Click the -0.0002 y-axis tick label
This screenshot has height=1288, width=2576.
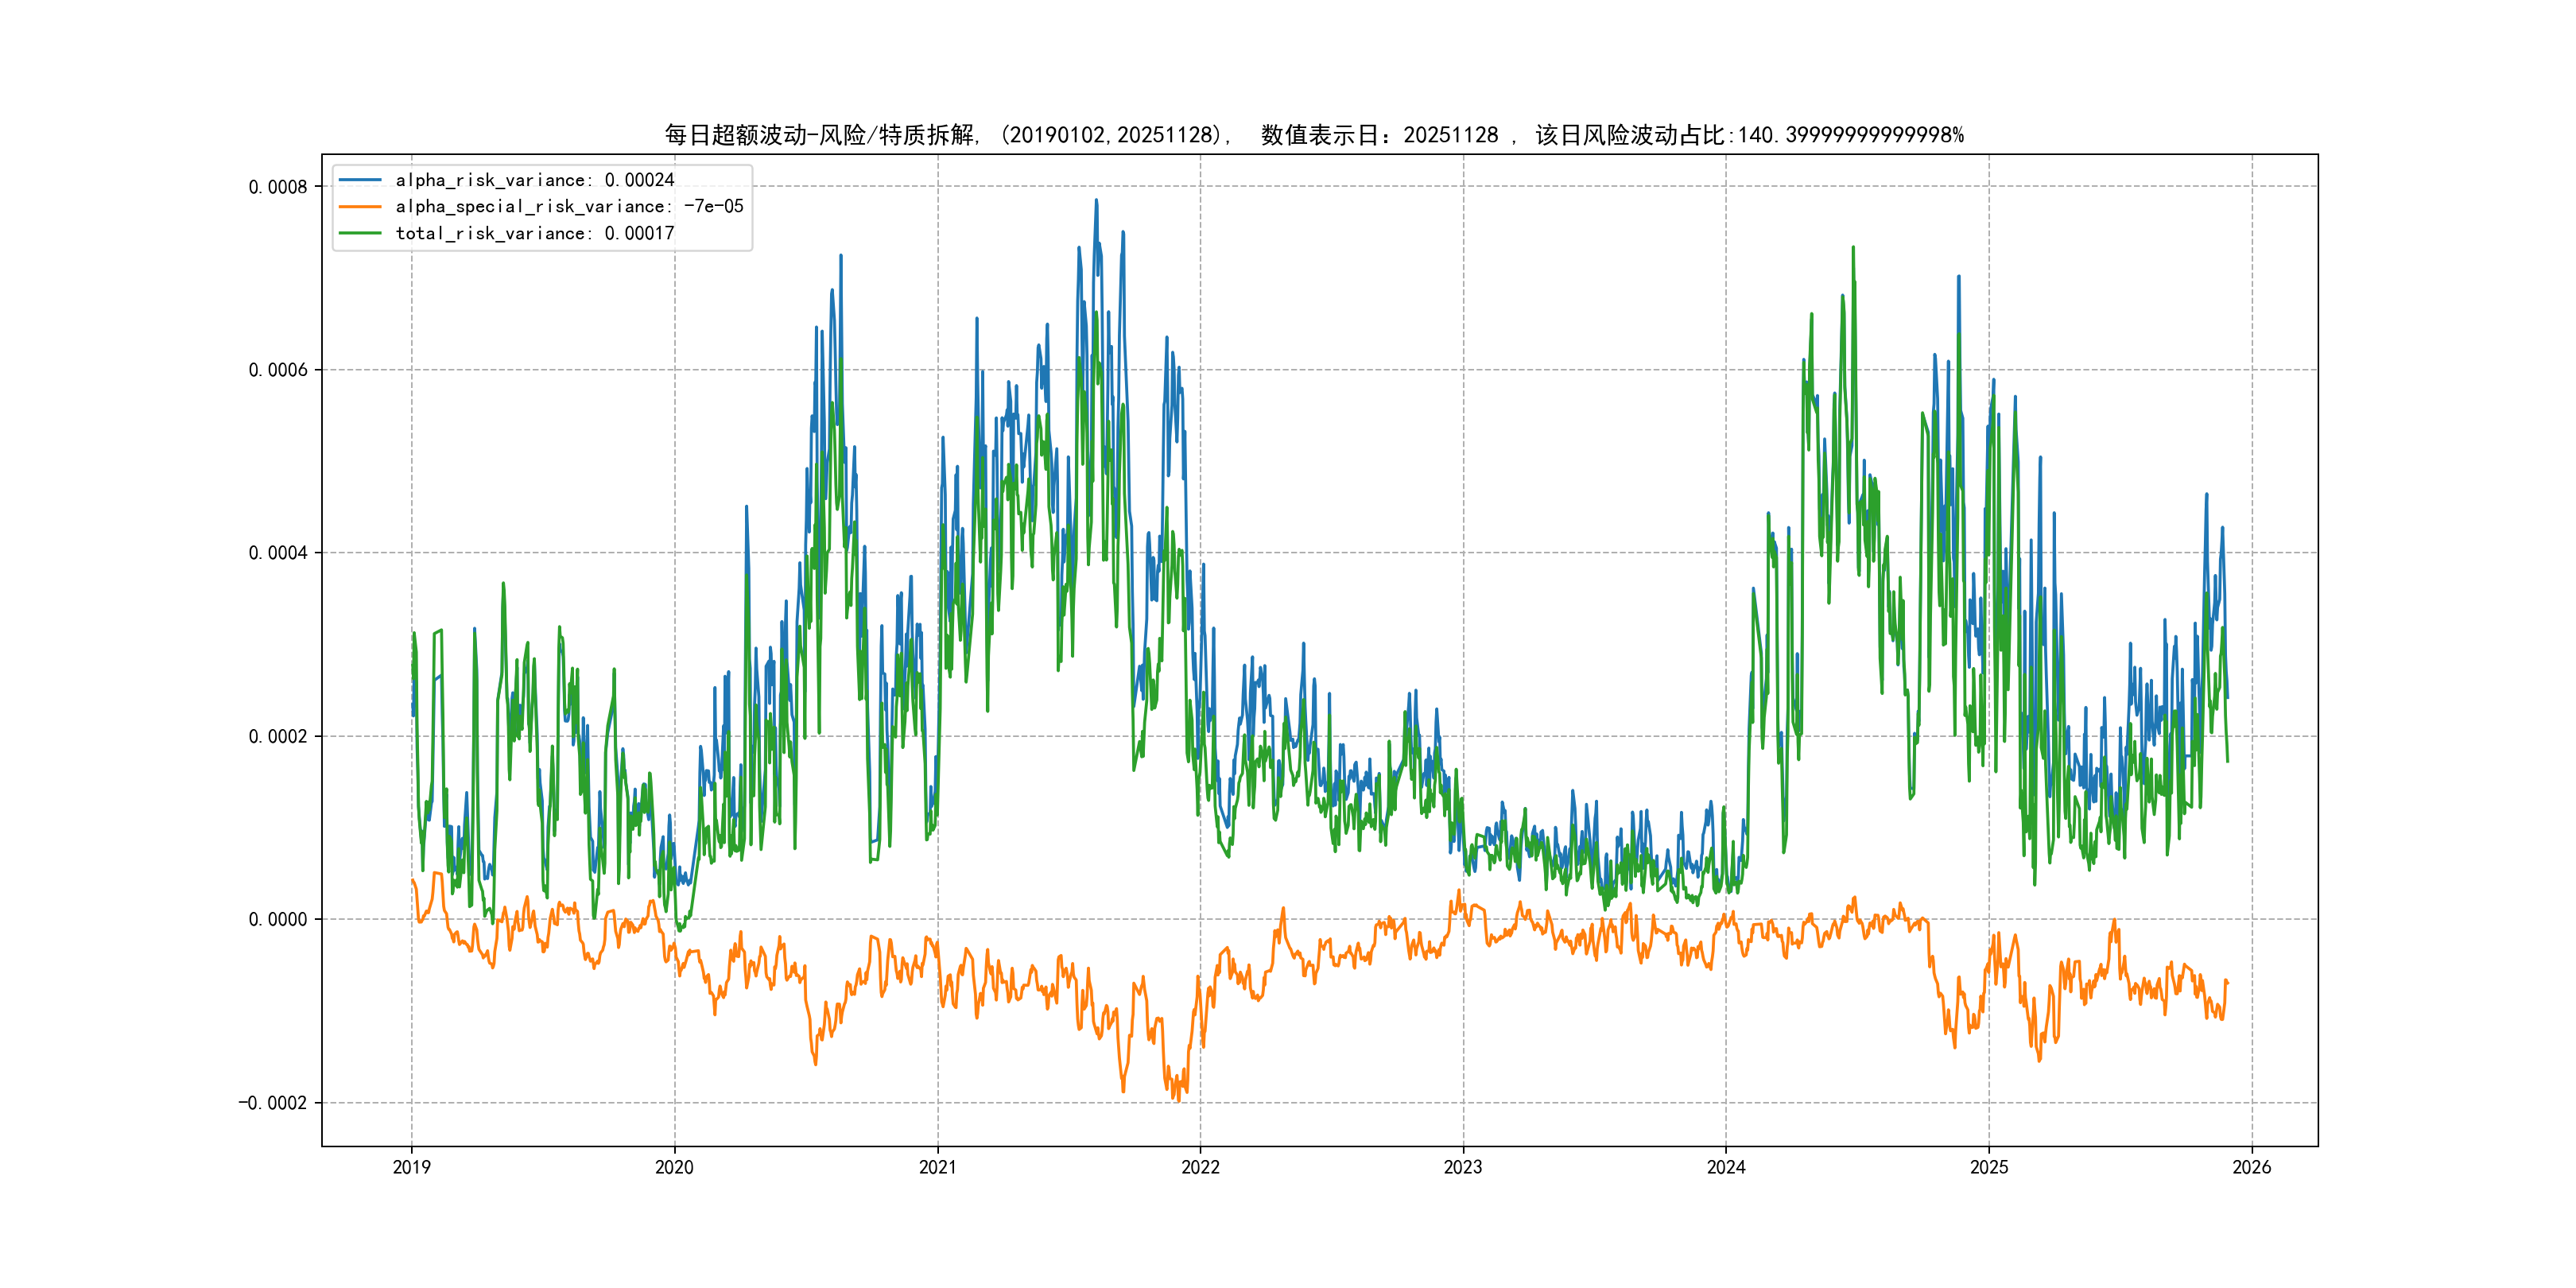[x=273, y=1103]
